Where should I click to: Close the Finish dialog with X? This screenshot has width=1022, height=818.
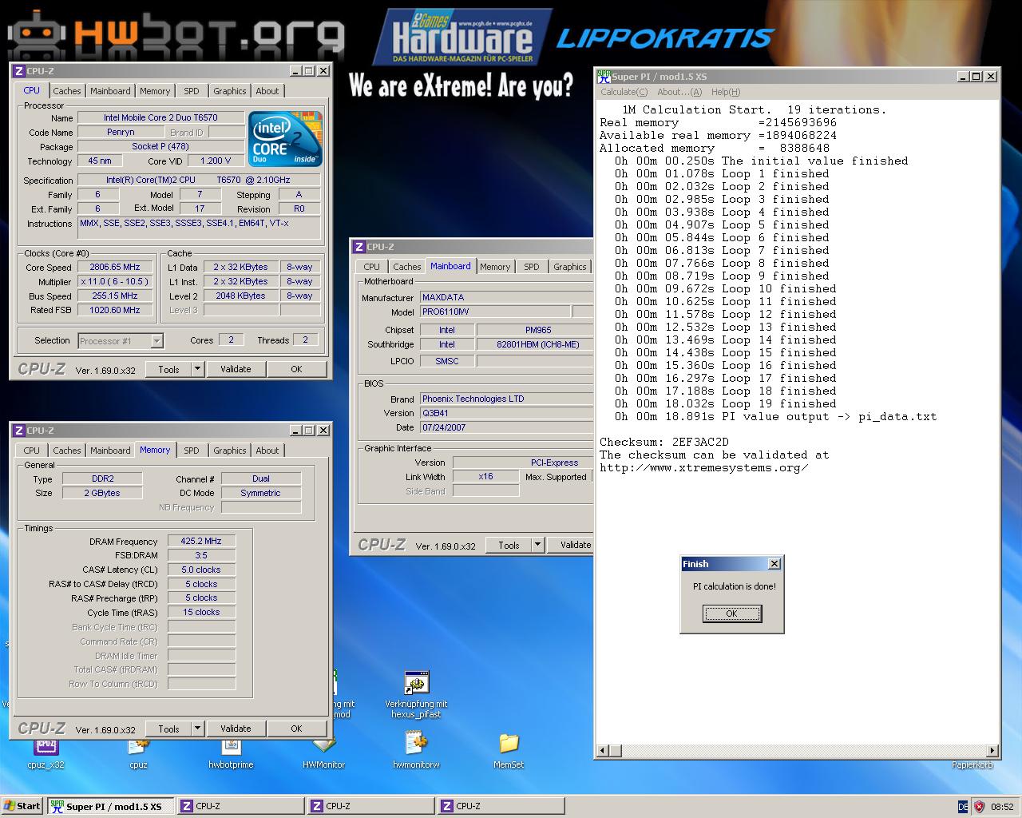pyautogui.click(x=774, y=563)
